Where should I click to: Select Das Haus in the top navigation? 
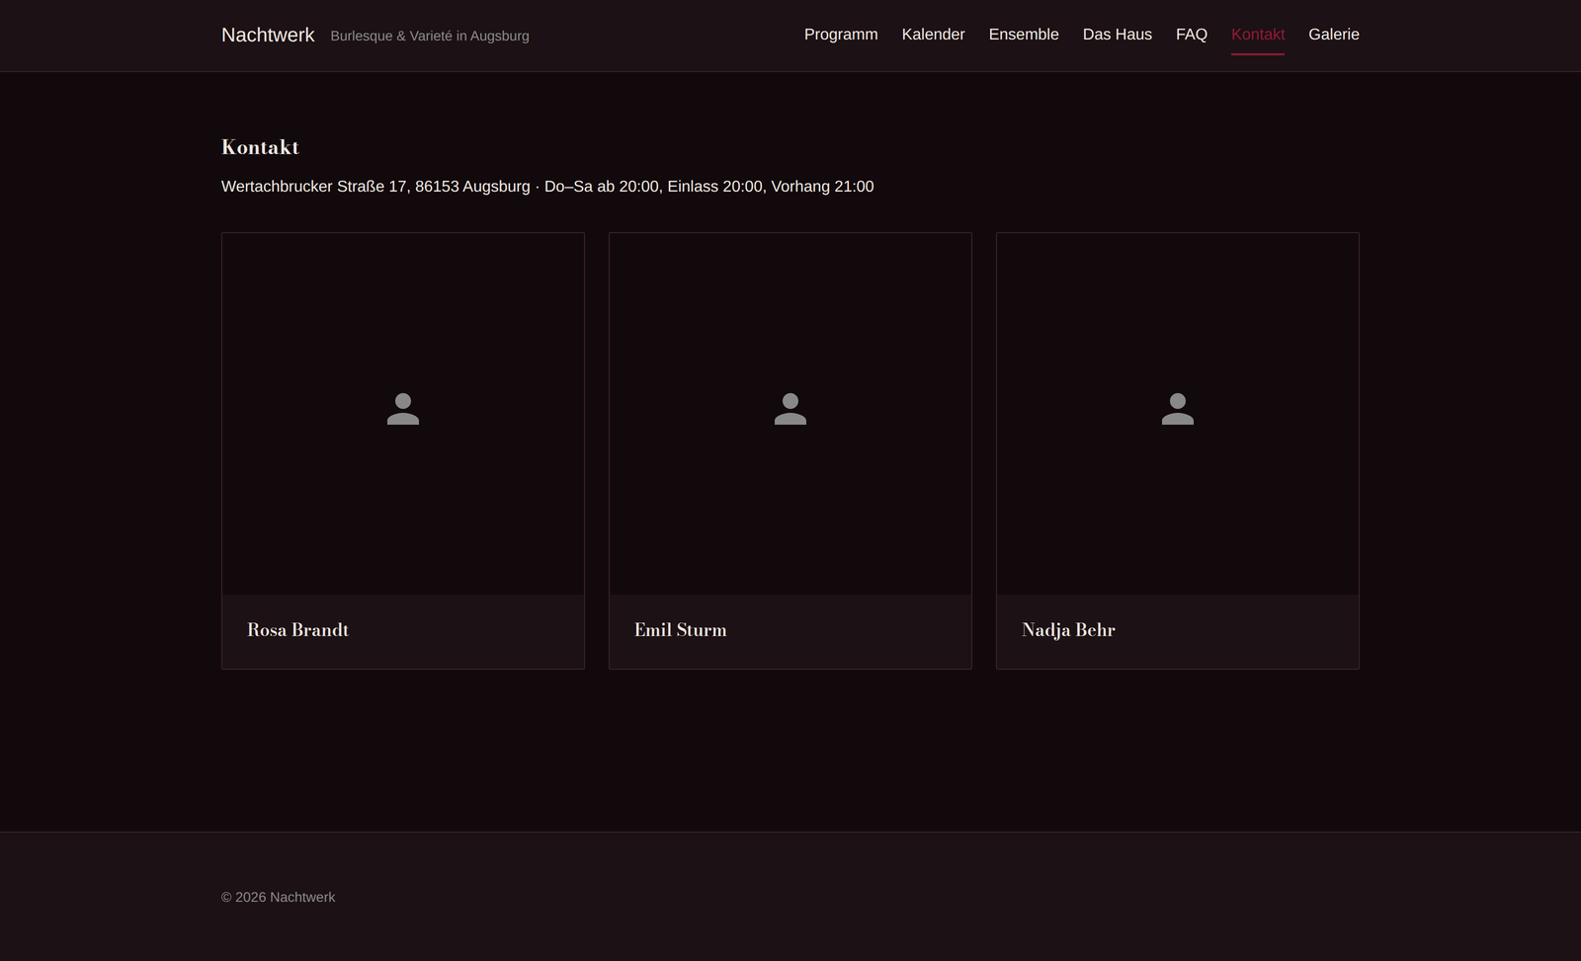(x=1118, y=35)
